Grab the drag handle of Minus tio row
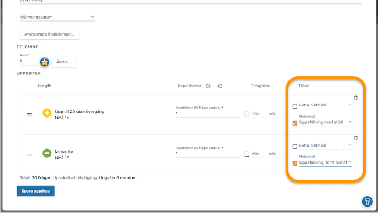Viewport: 378px width, 213px height. point(30,154)
